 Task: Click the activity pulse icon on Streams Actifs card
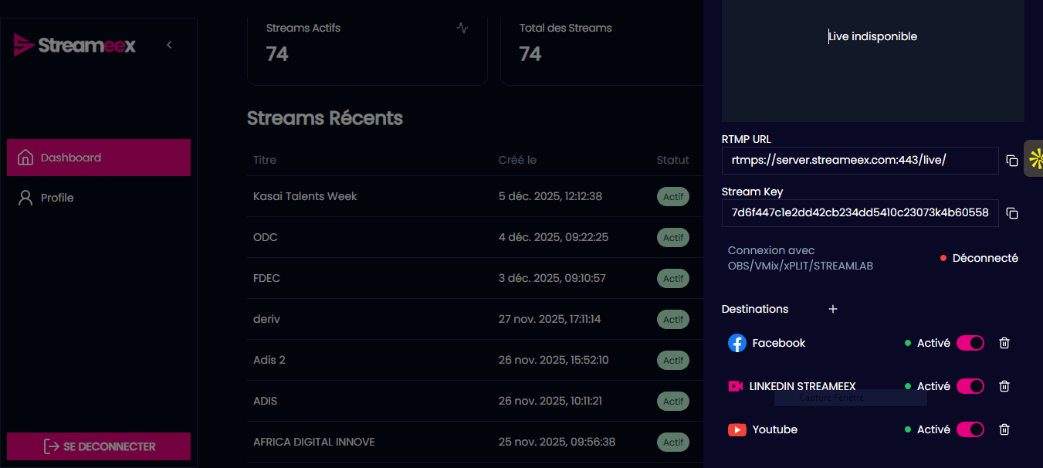point(462,27)
